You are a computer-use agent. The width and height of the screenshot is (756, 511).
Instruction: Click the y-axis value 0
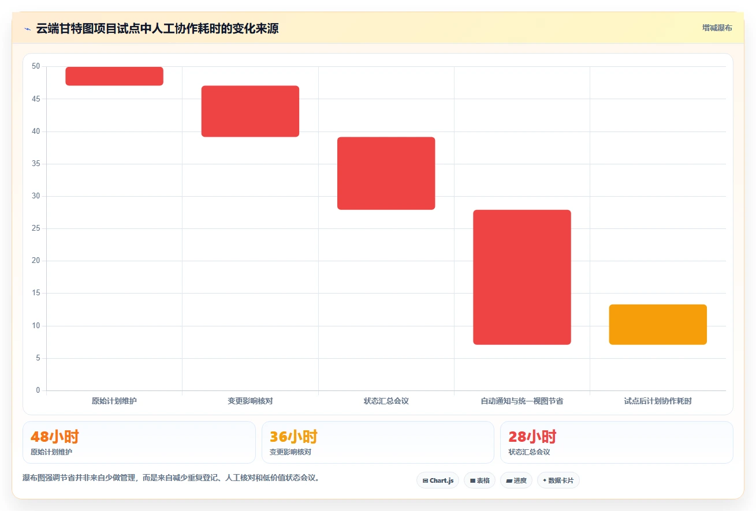38,390
